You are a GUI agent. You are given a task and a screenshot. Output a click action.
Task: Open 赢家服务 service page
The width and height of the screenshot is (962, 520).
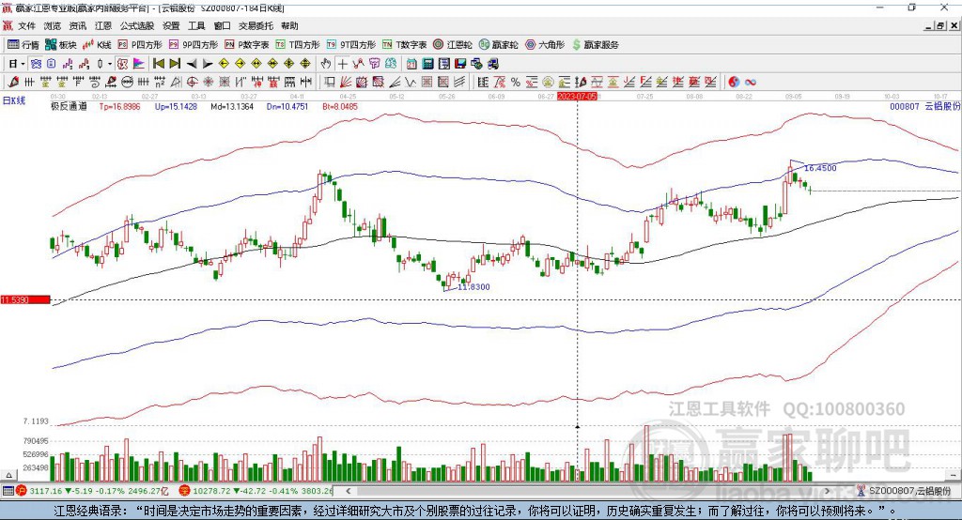tap(595, 45)
